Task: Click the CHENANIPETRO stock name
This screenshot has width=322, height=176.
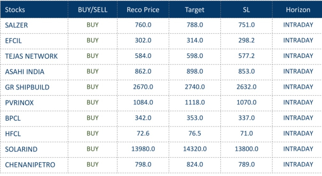Action: click(x=30, y=165)
